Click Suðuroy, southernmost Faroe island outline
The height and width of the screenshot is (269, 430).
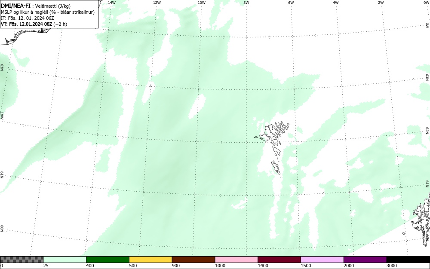[276, 167]
